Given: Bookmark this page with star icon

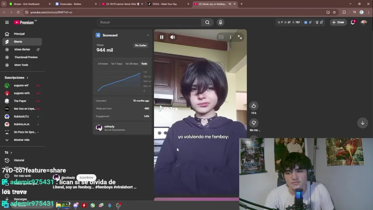Looking at the screenshot, I should click(x=334, y=12).
